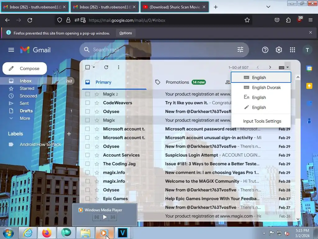Open Google Calendar side panel icon
This screenshot has height=239, width=318.
309,68
